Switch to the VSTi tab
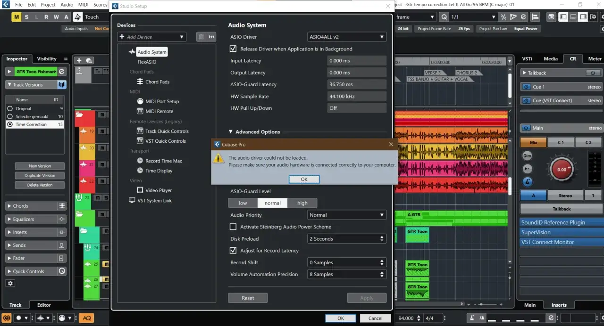 527,59
